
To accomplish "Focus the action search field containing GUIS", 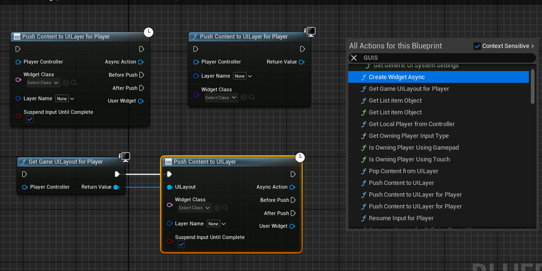I will coord(443,58).
